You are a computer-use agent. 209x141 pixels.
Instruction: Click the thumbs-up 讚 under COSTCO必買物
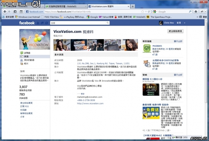[x=155, y=69]
